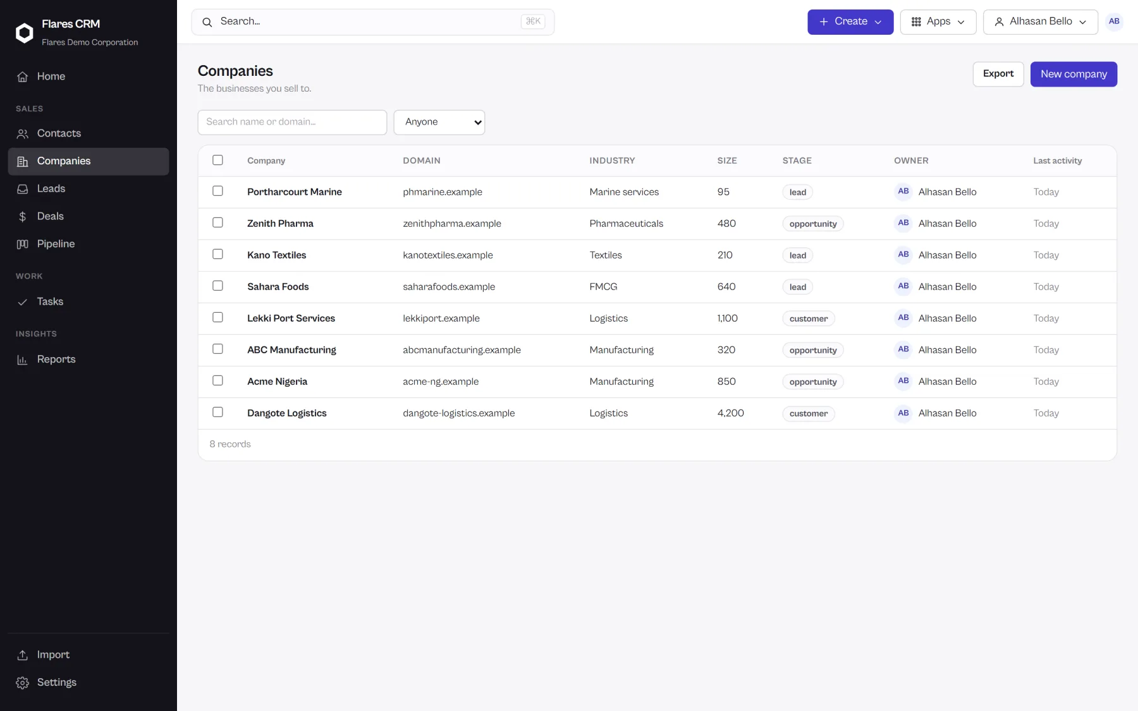Open the Porthatcourt Marine company link
The height and width of the screenshot is (711, 1138).
[295, 192]
